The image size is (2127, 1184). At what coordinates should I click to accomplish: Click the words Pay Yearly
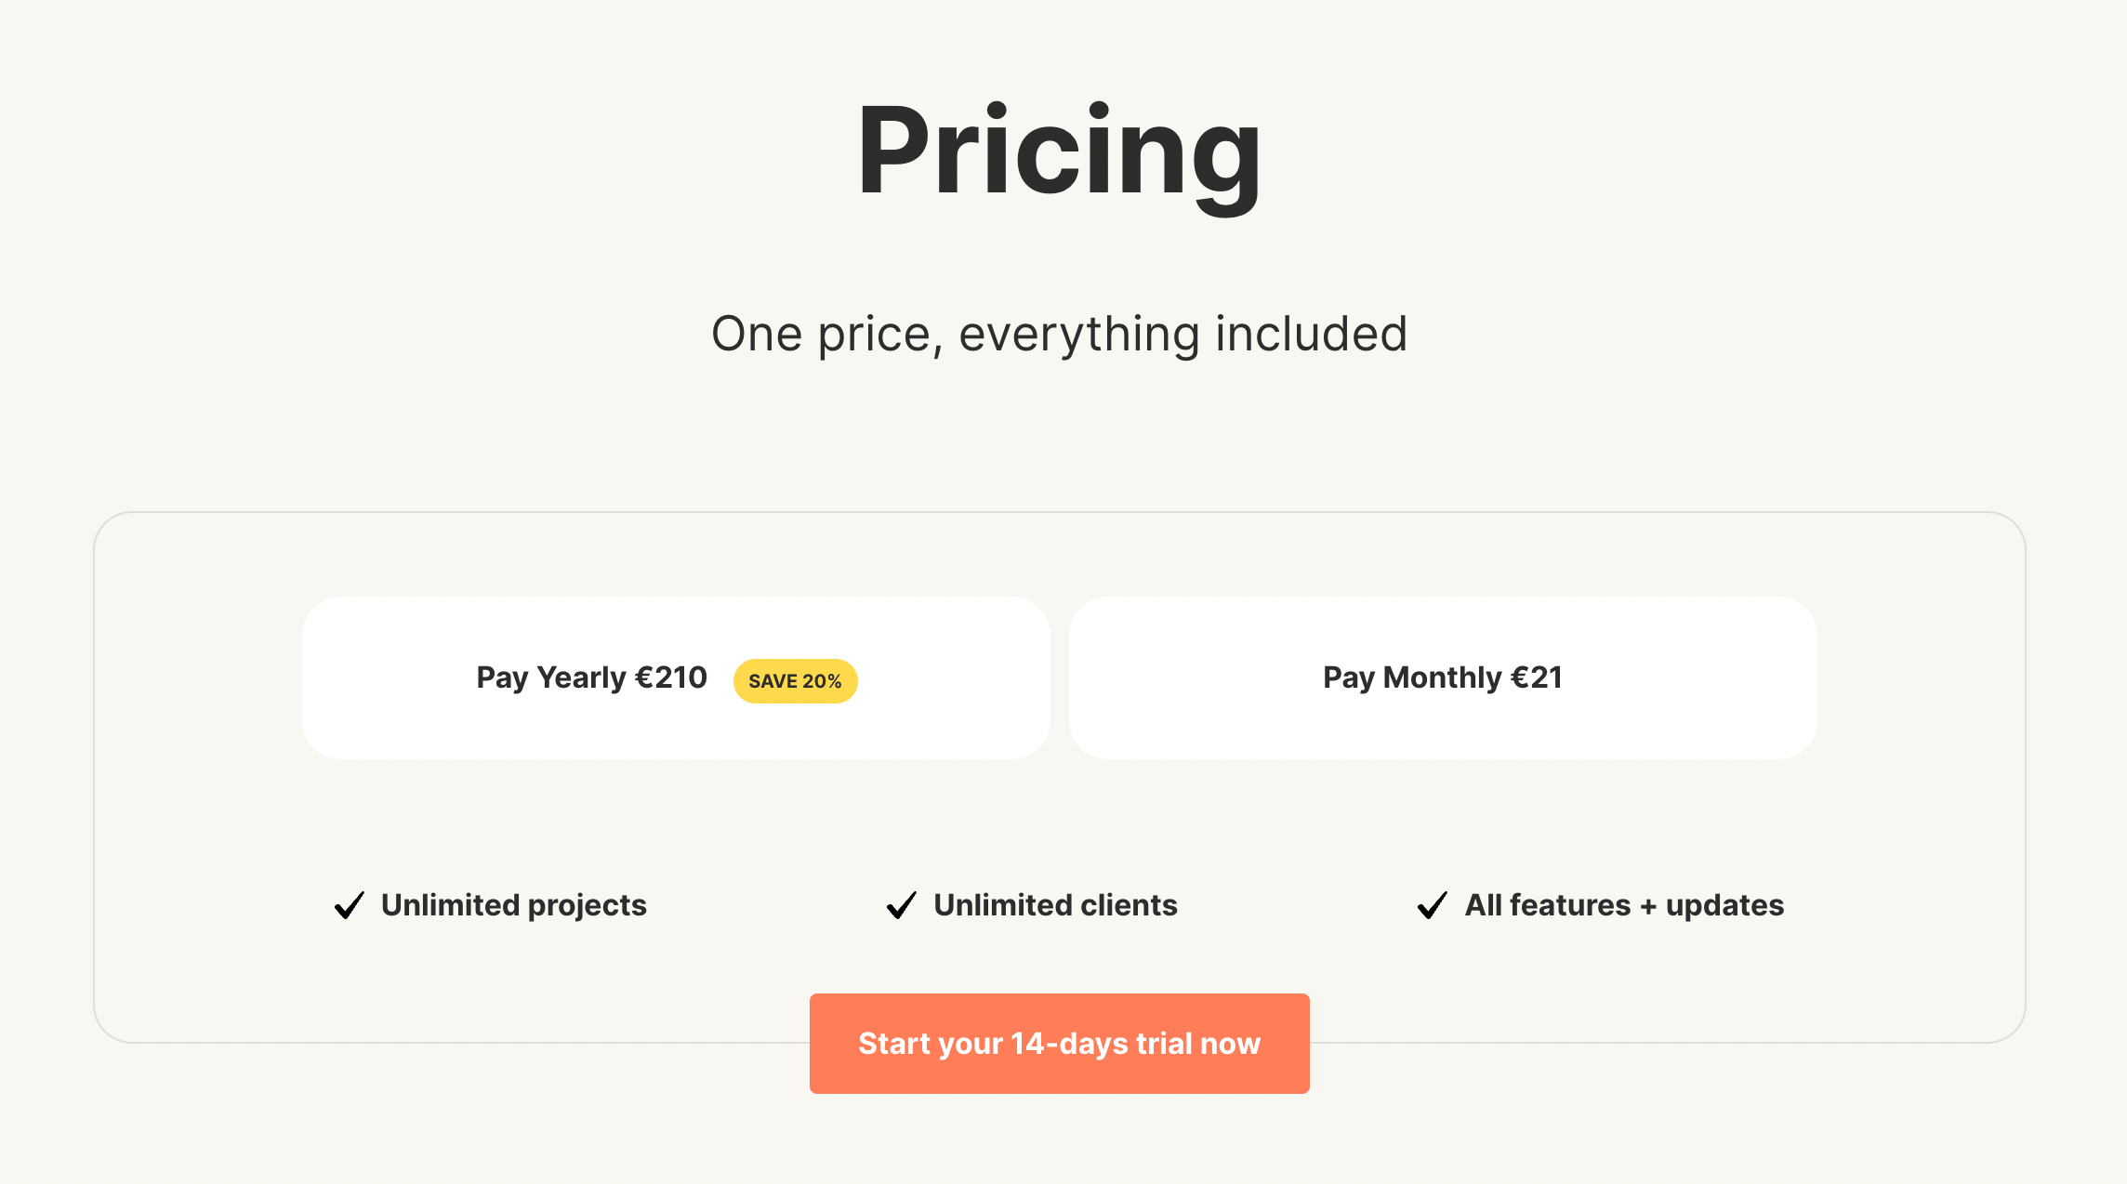[550, 678]
